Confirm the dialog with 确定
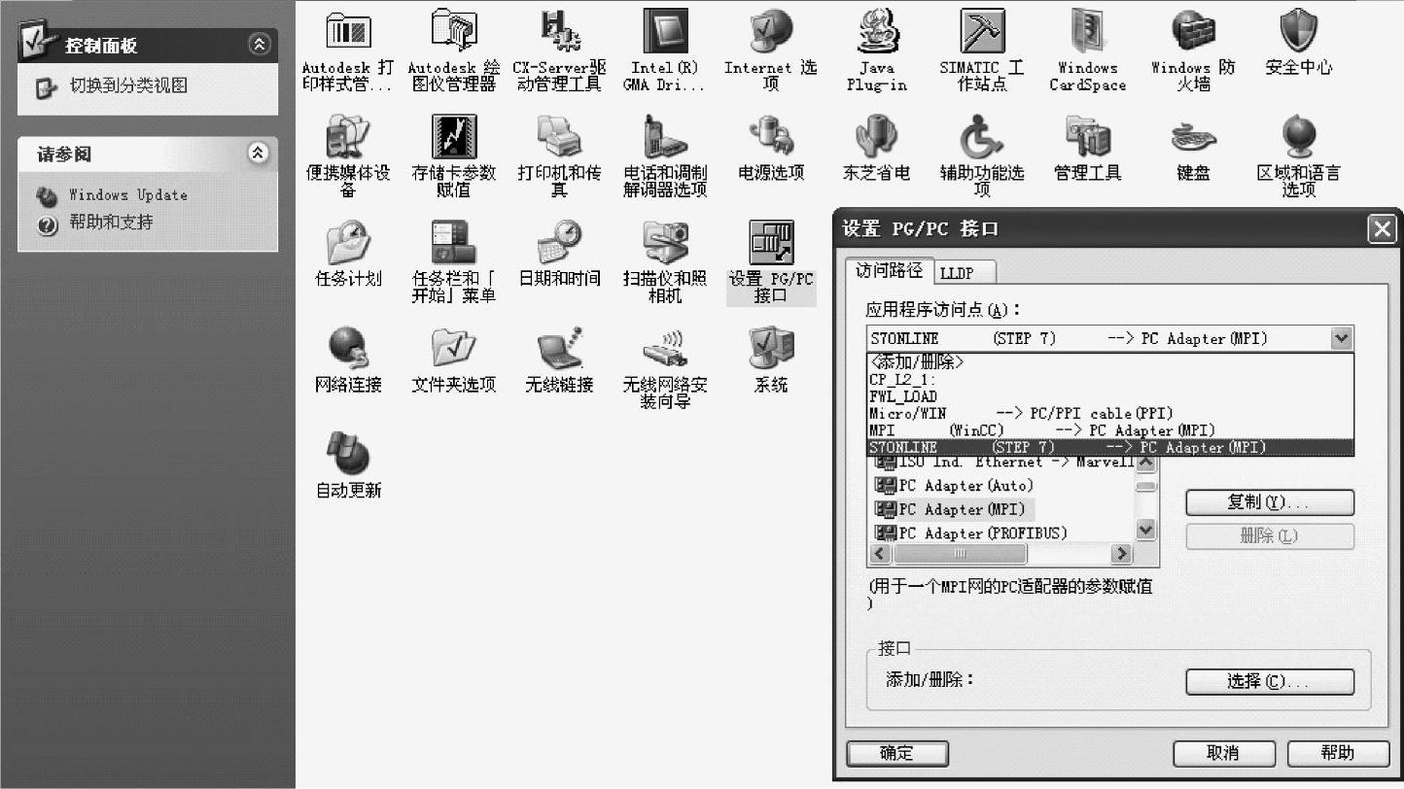The height and width of the screenshot is (789, 1404). pyautogui.click(x=896, y=753)
